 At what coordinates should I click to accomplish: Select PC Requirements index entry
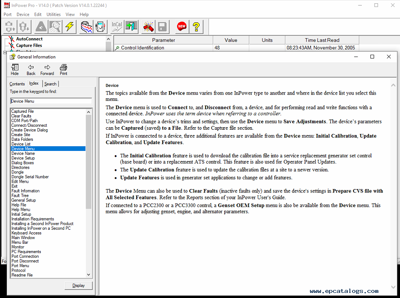(x=26, y=252)
